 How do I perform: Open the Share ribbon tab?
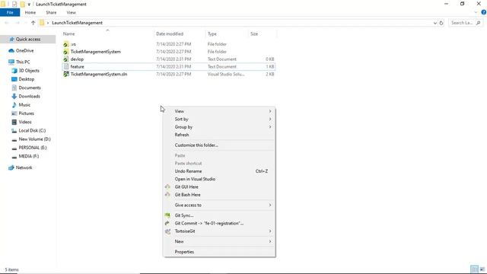(51, 12)
